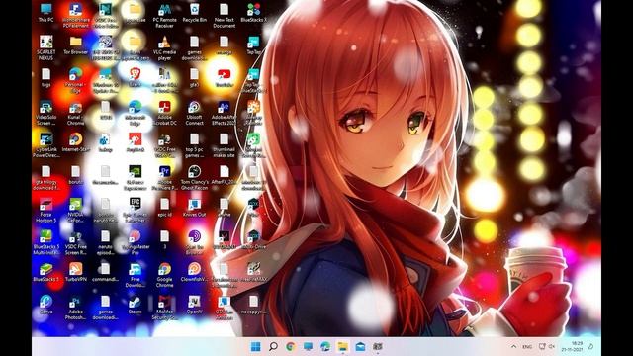Launch VSDC Free Screen Recorder

pos(75,243)
